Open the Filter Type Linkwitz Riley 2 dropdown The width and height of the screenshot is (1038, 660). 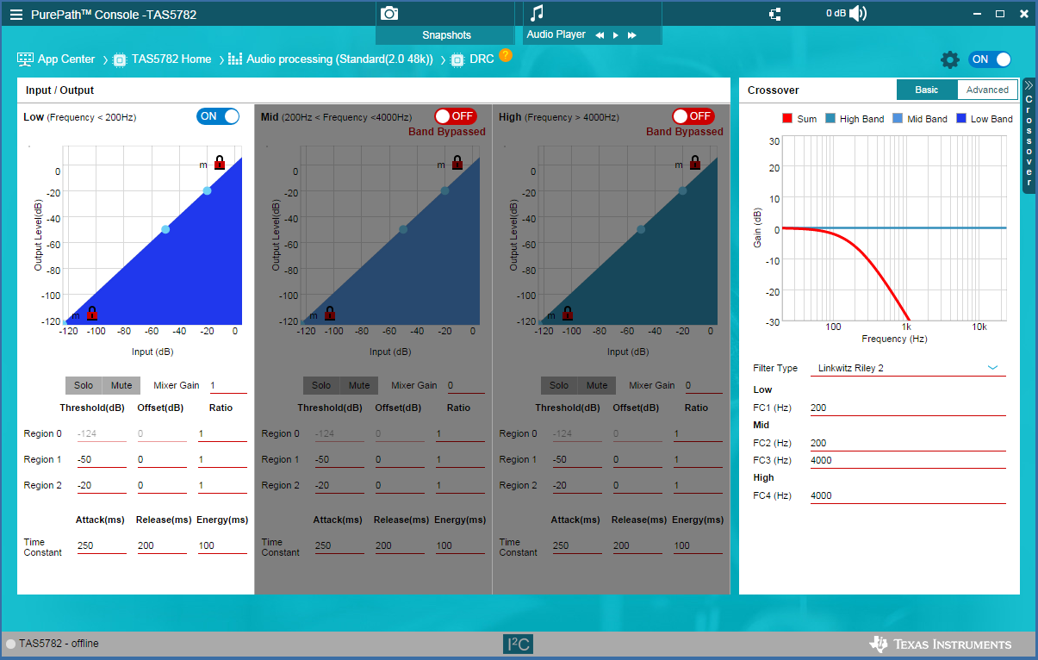(908, 368)
